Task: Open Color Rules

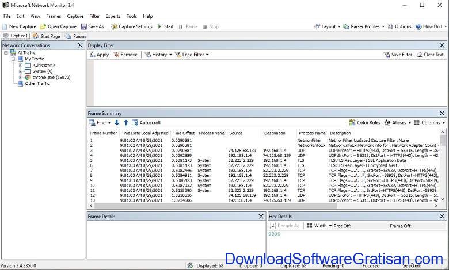Action: (x=365, y=122)
